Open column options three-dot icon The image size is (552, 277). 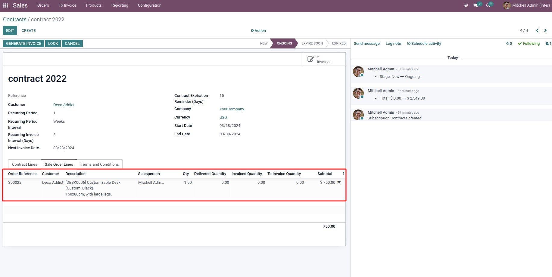pos(343,174)
